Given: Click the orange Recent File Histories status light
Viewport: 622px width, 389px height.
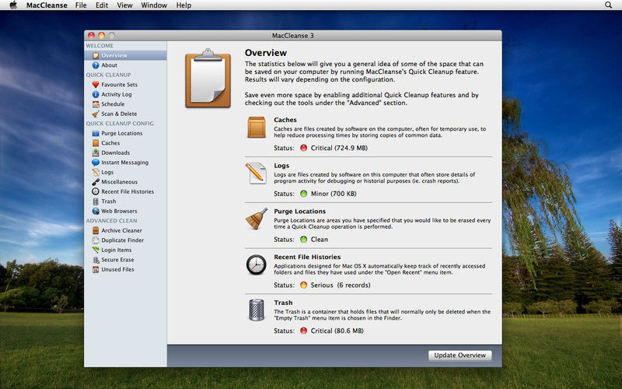Looking at the screenshot, I should pos(303,285).
